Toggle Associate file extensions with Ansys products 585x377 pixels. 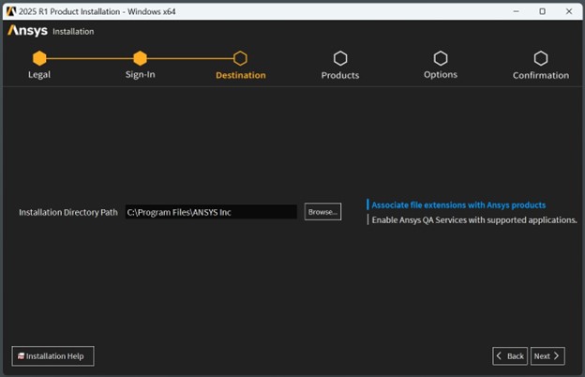pyautogui.click(x=458, y=205)
